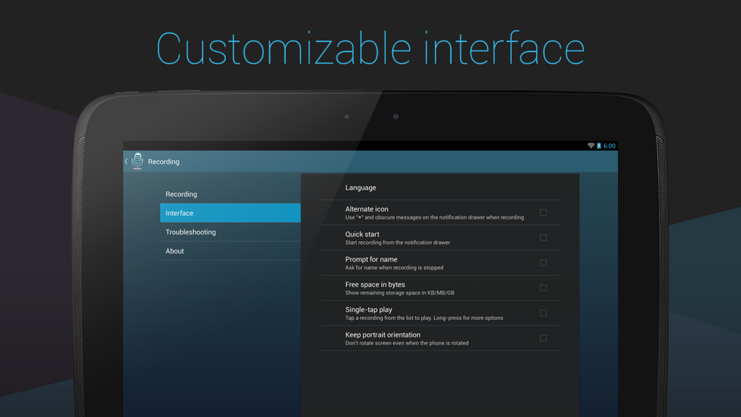
Task: Enable Keep portrait orientation checkbox
Action: pos(543,338)
